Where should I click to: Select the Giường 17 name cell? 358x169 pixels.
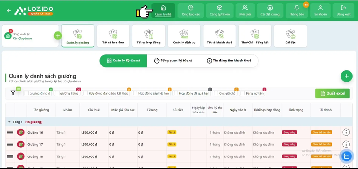[x=41, y=144]
